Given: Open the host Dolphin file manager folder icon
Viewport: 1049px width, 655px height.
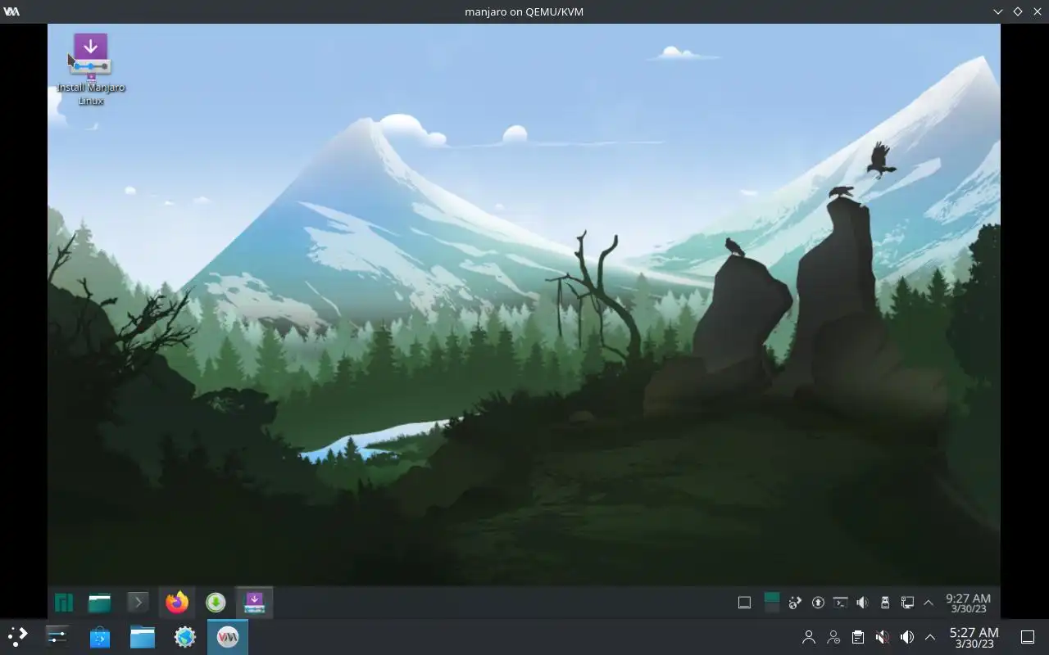Looking at the screenshot, I should click(143, 637).
